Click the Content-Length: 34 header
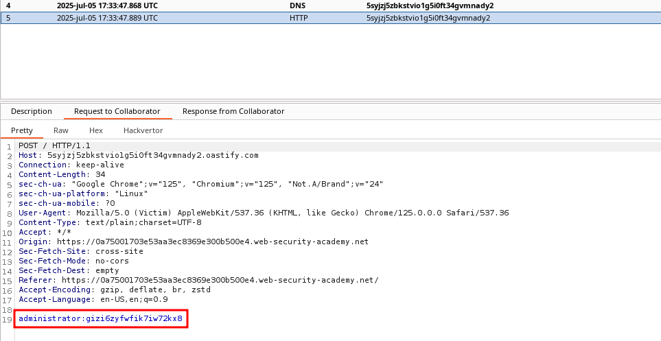This screenshot has width=661, height=341. click(x=62, y=174)
